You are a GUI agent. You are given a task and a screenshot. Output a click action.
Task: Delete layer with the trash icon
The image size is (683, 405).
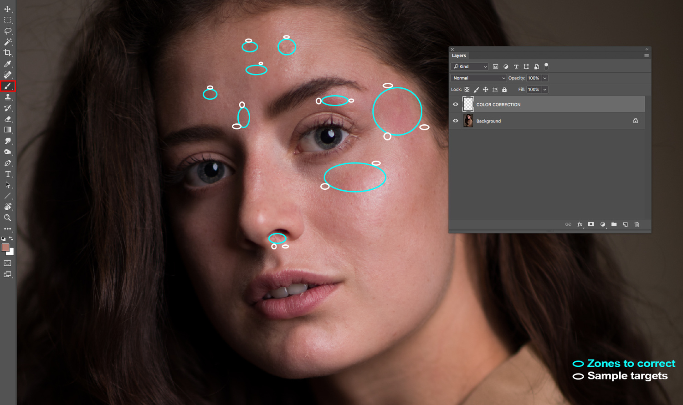pos(637,224)
